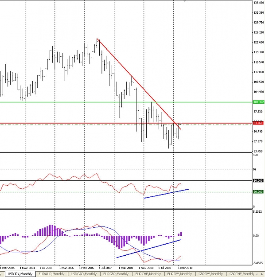This screenshot has width=265, height=277.
Task: Click the 87.270 price scale value
Action: pos(258,141)
